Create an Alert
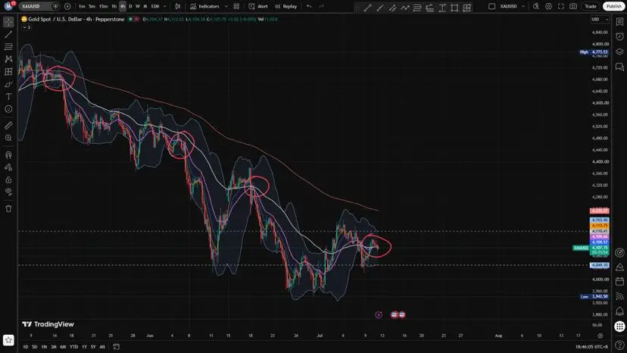627x353 pixels. pyautogui.click(x=258, y=6)
